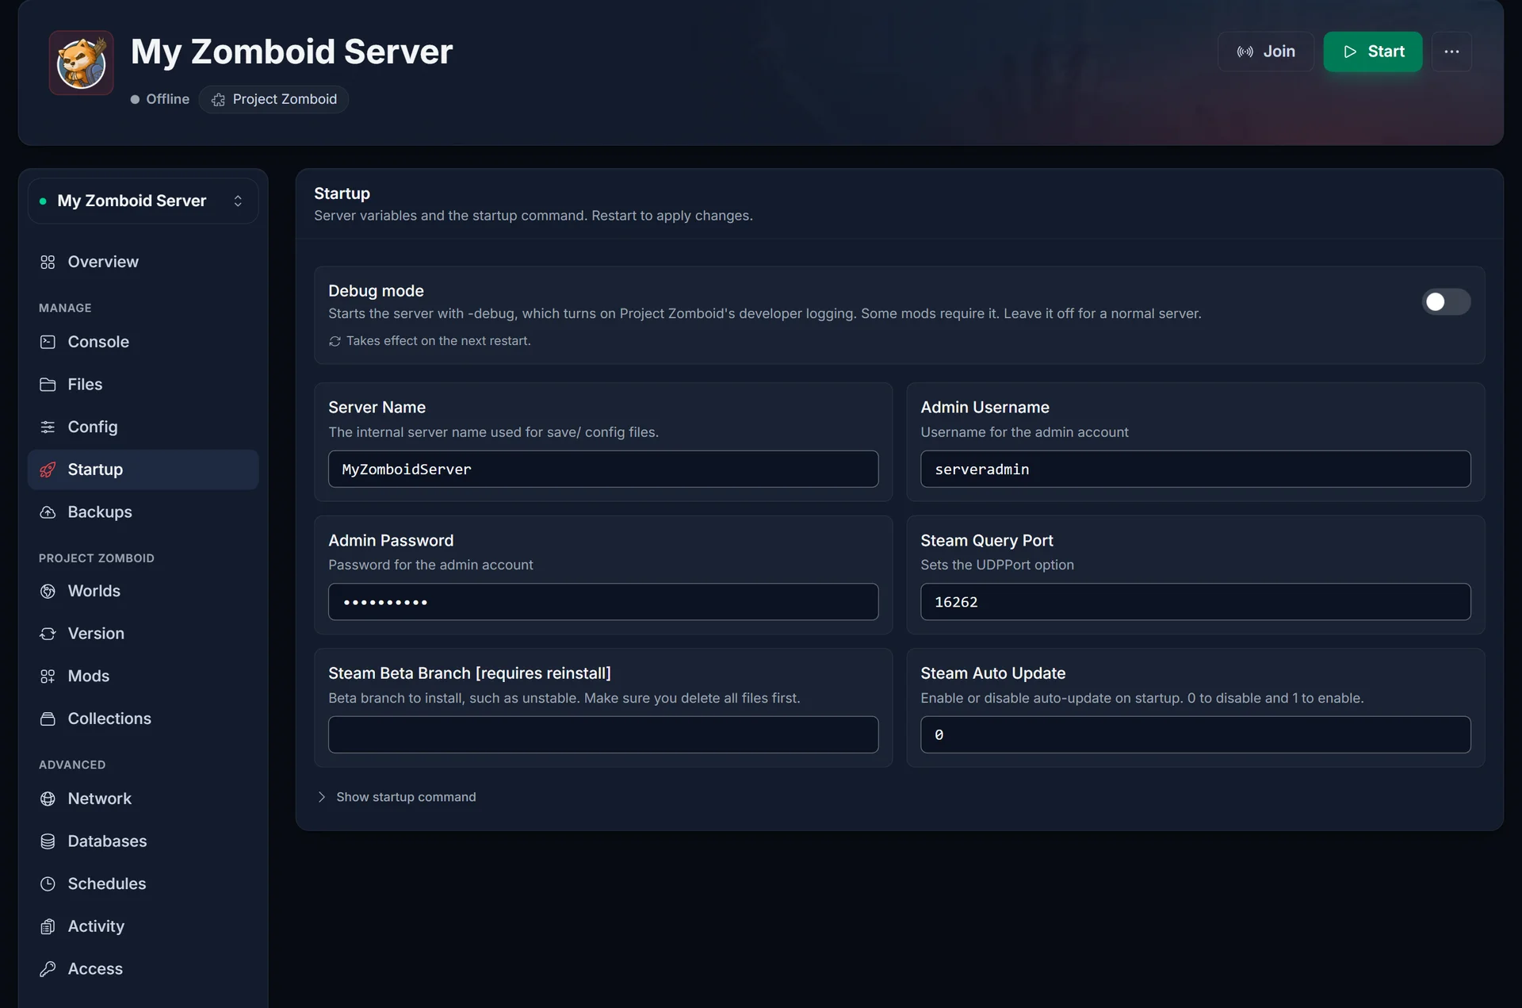Start the server with the Start button
This screenshot has height=1008, width=1522.
pos(1372,52)
